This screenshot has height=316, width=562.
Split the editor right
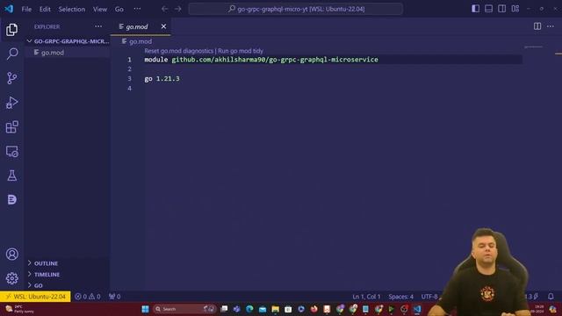[537, 26]
